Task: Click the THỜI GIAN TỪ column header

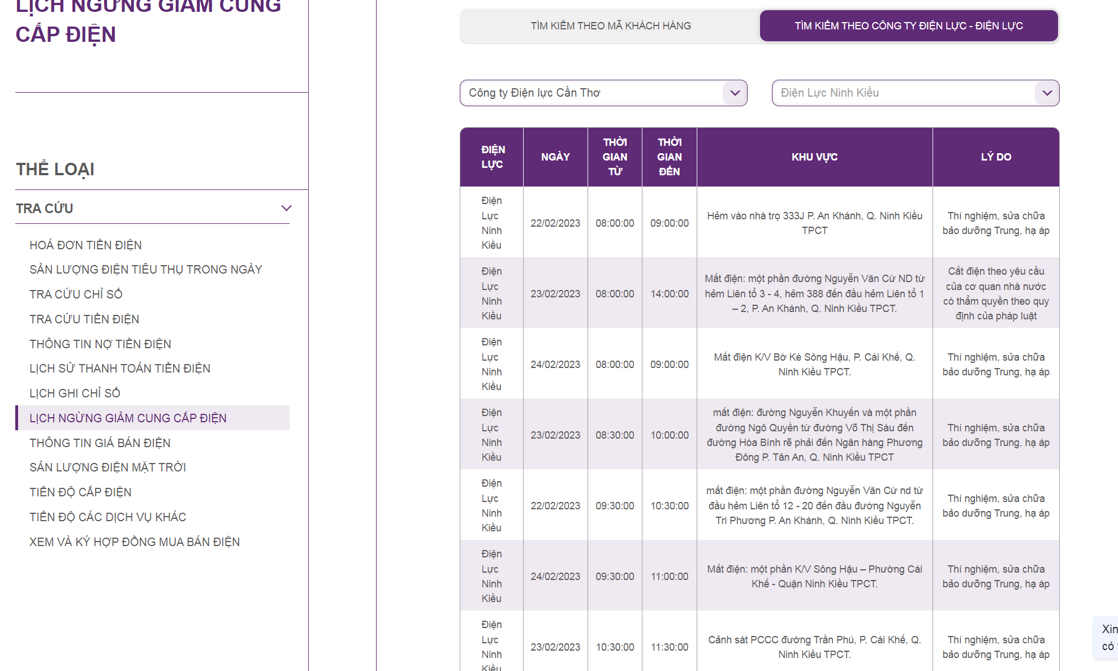Action: pos(615,157)
